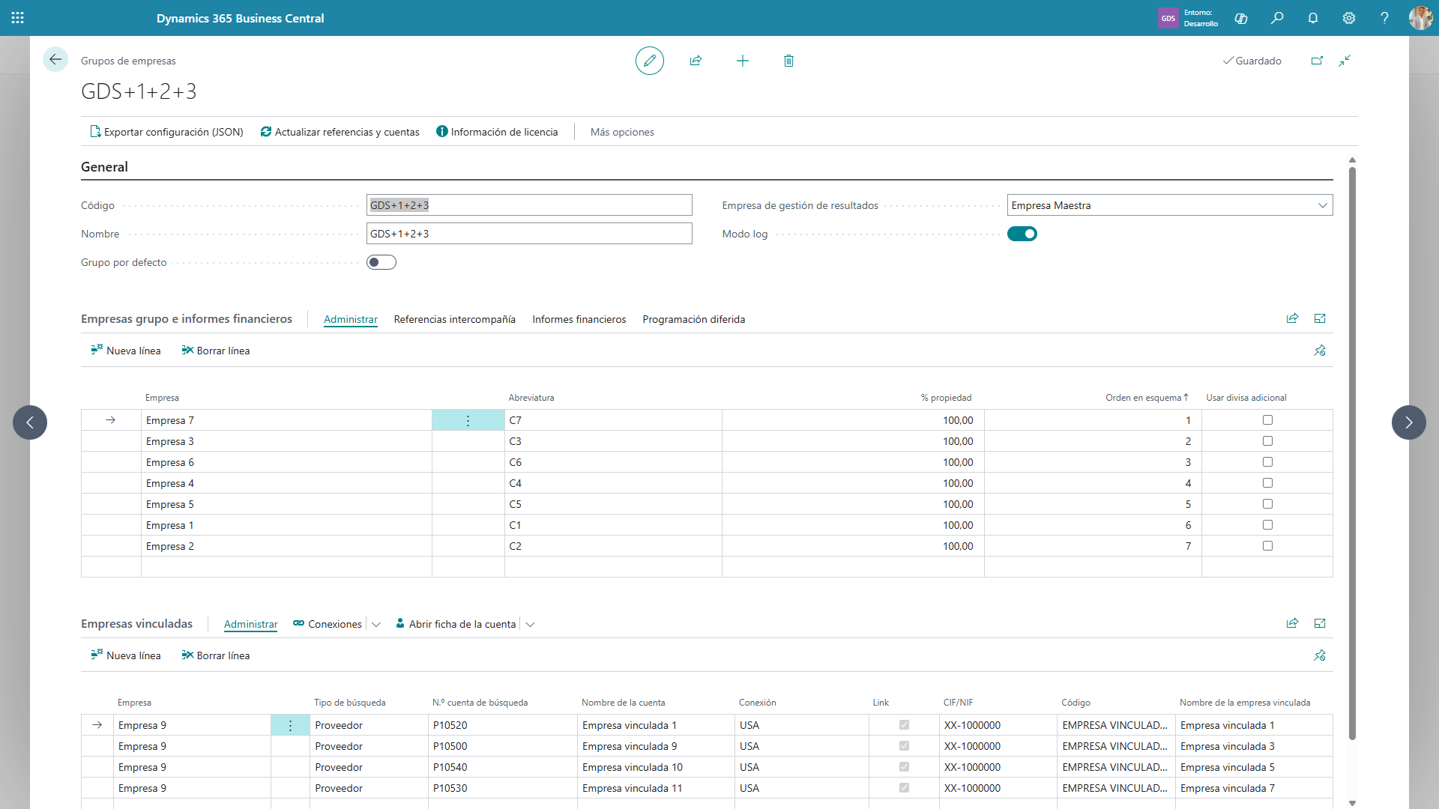Open the search magnifier in header
The height and width of the screenshot is (809, 1439).
(1277, 18)
